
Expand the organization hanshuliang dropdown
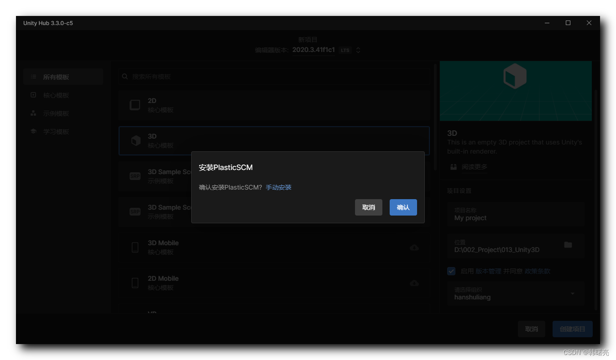click(x=516, y=293)
